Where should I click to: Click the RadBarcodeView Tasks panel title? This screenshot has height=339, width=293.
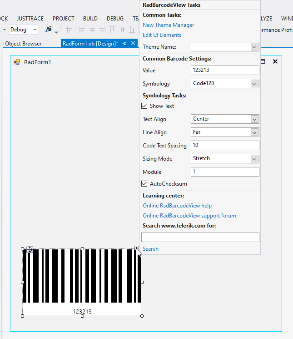(x=171, y=5)
